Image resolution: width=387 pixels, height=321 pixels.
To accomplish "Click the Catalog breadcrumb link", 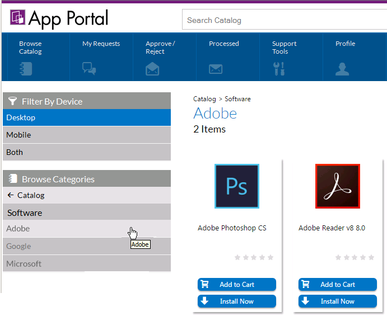I will click(x=204, y=99).
